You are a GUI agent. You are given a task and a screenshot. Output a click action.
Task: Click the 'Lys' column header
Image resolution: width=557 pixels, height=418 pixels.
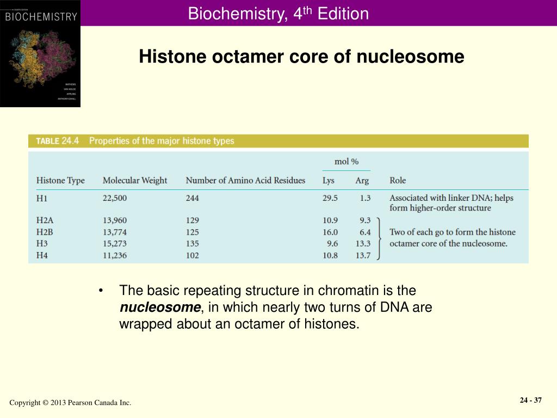[x=328, y=181]
